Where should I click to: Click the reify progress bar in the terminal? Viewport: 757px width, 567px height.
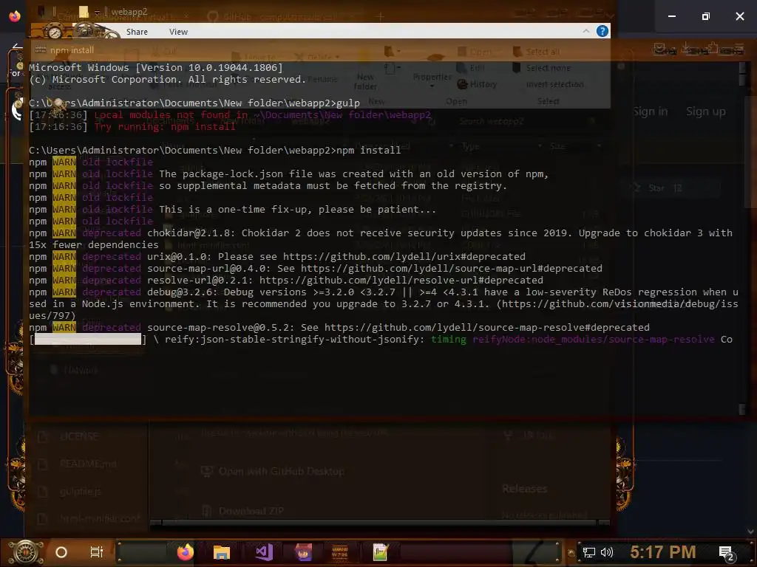pos(88,340)
